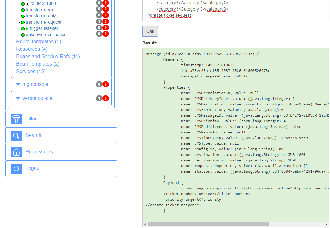The width and height of the screenshot is (330, 228).
Task: Select the transform-reply route
Action: pyautogui.click(x=41, y=16)
